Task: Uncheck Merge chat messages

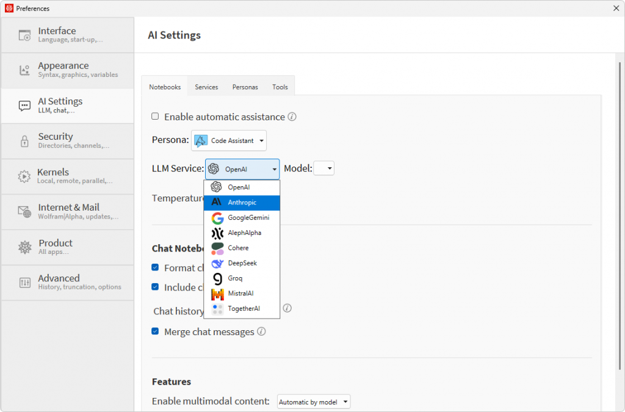Action: pos(155,331)
